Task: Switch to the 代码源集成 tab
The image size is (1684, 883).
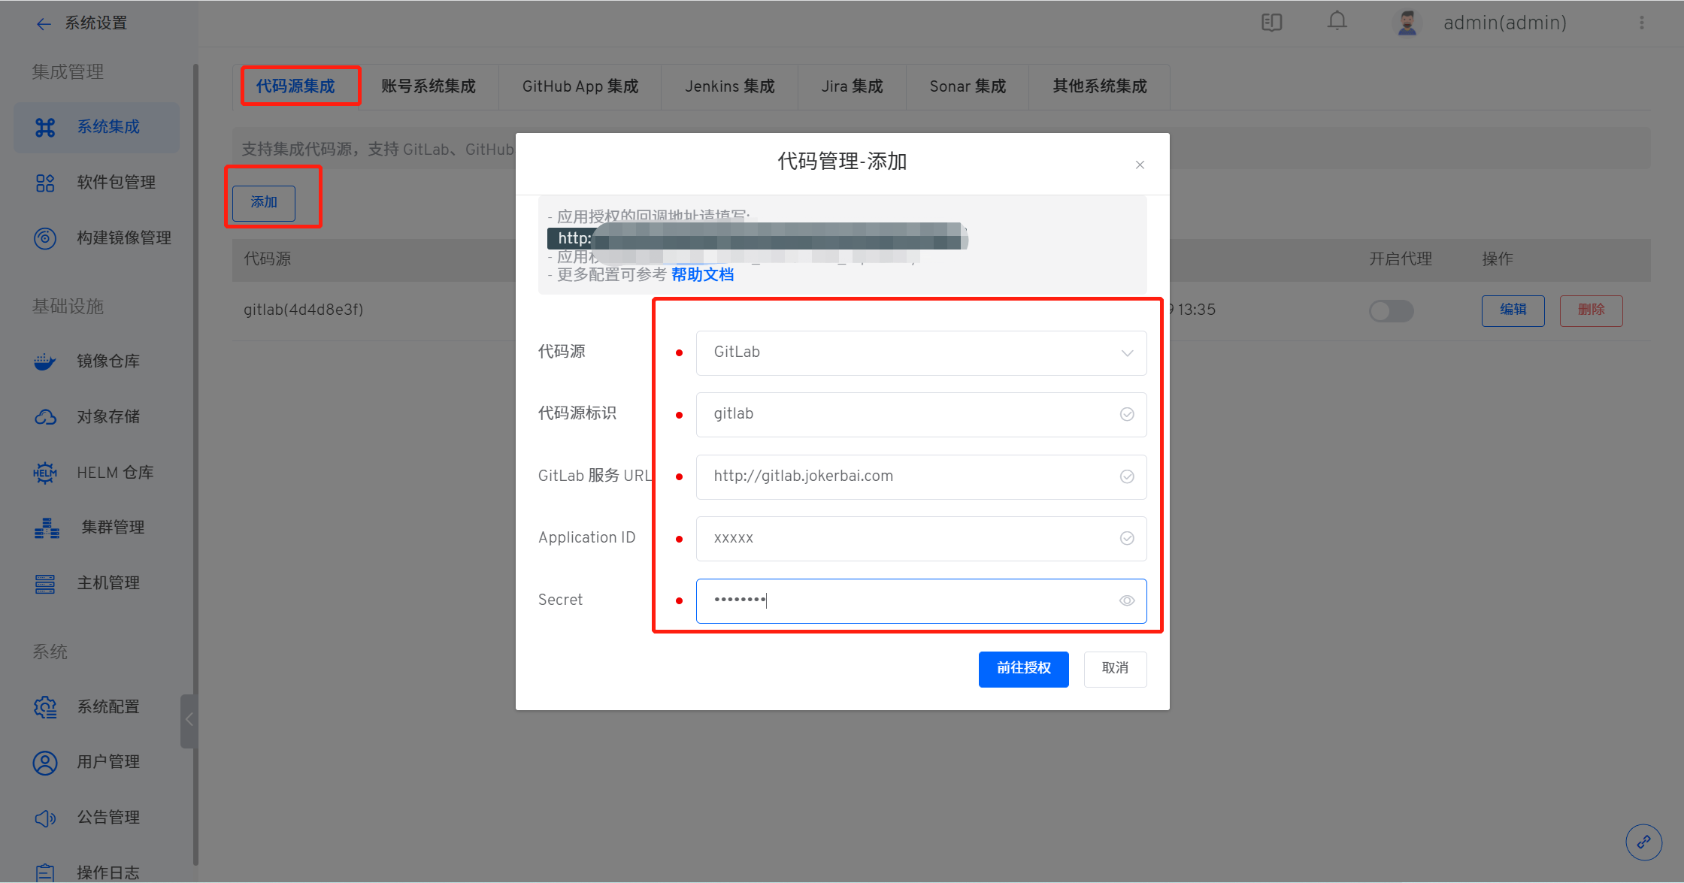Action: 295,86
